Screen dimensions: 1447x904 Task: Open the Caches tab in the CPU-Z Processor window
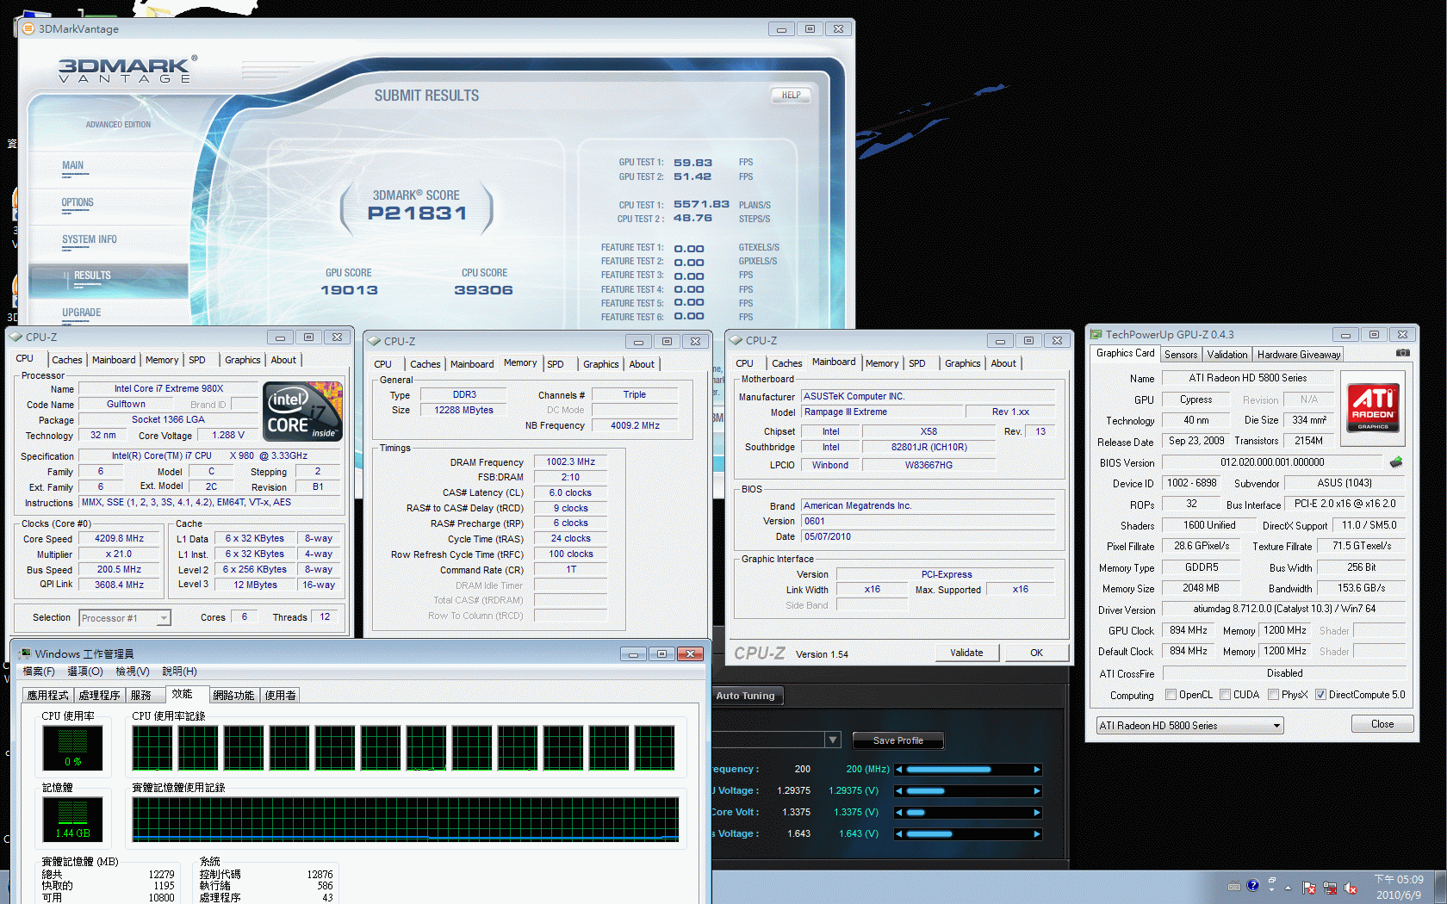pos(67,360)
